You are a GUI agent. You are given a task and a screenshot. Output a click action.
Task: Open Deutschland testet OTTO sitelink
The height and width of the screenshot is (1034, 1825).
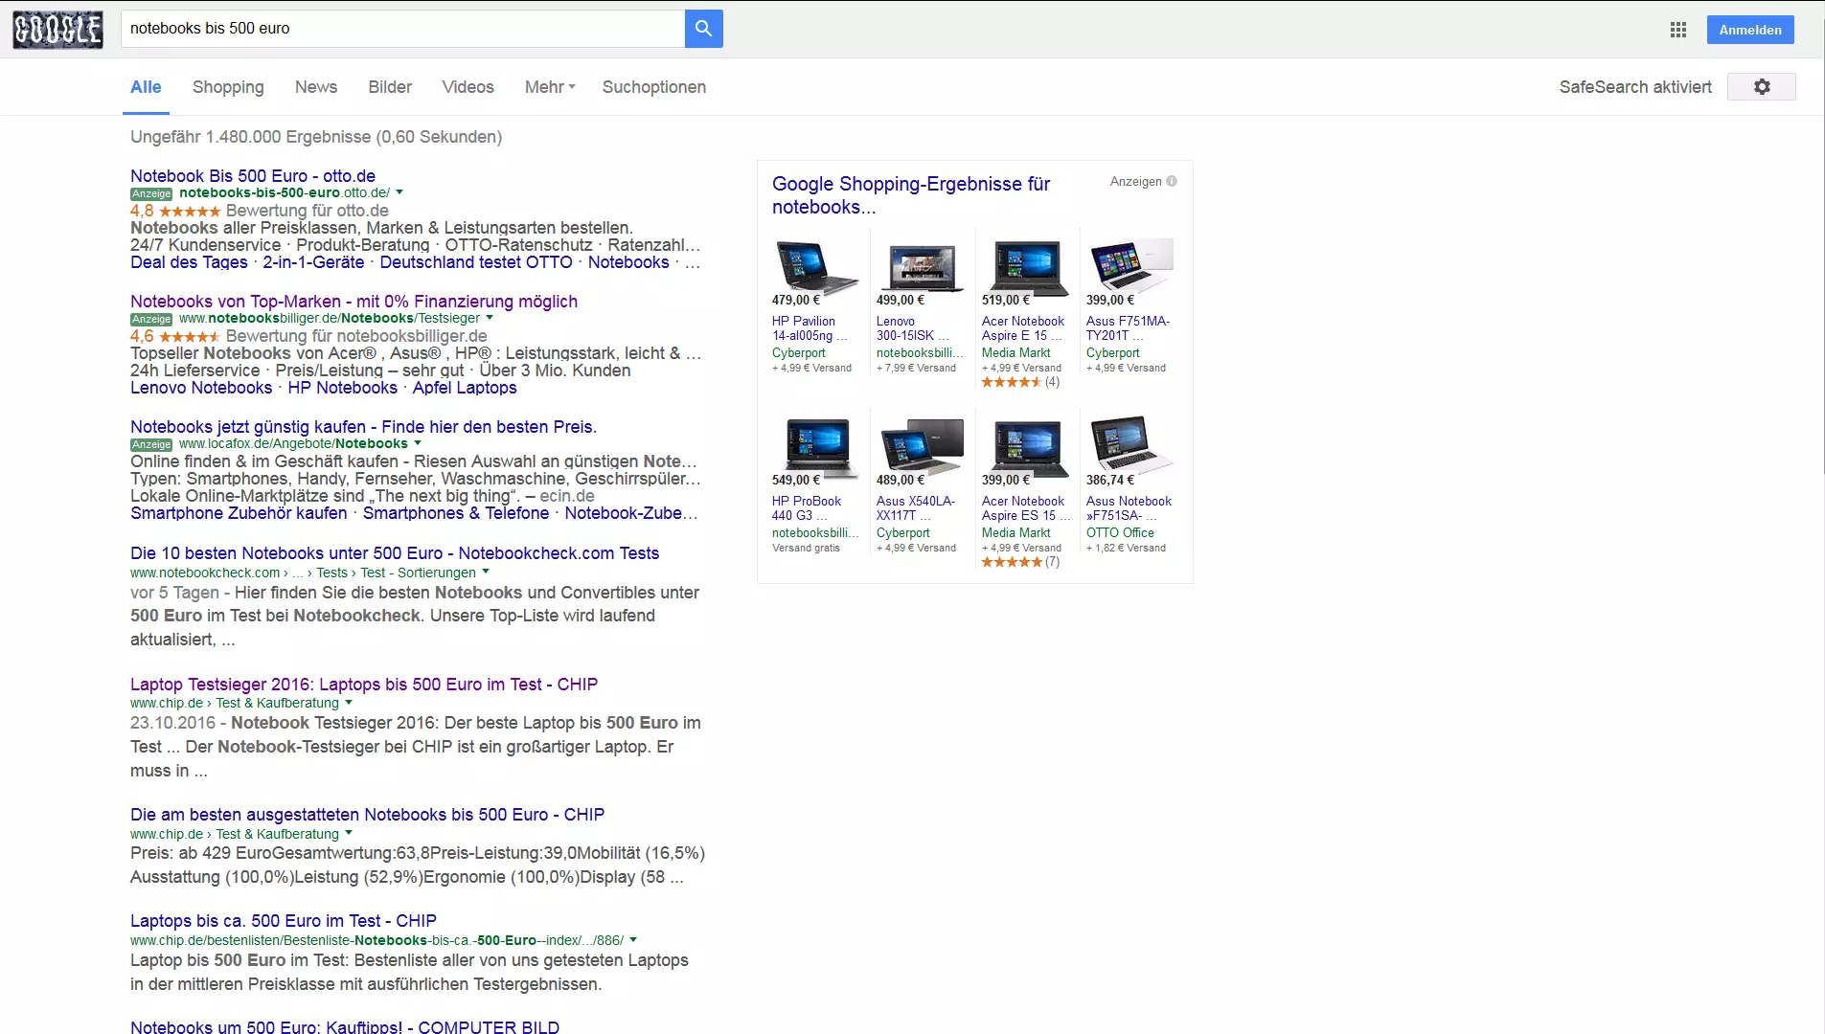point(476,262)
